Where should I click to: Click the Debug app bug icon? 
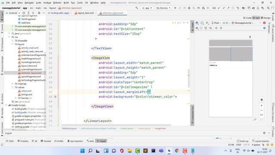point(189,8)
